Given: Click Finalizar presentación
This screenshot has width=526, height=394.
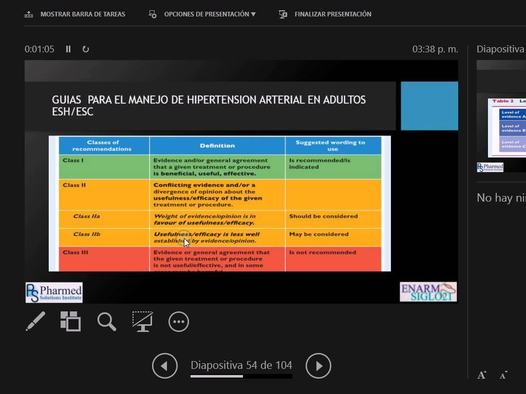Looking at the screenshot, I should click(x=333, y=14).
